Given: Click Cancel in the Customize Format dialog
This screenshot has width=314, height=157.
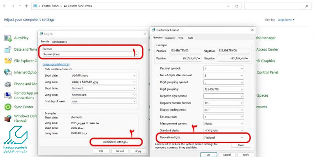Looking at the screenshot, I should coord(227,155).
